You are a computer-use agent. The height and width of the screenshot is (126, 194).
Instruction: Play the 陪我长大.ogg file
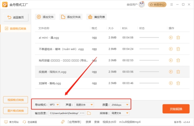pyautogui.click(x=171, y=72)
